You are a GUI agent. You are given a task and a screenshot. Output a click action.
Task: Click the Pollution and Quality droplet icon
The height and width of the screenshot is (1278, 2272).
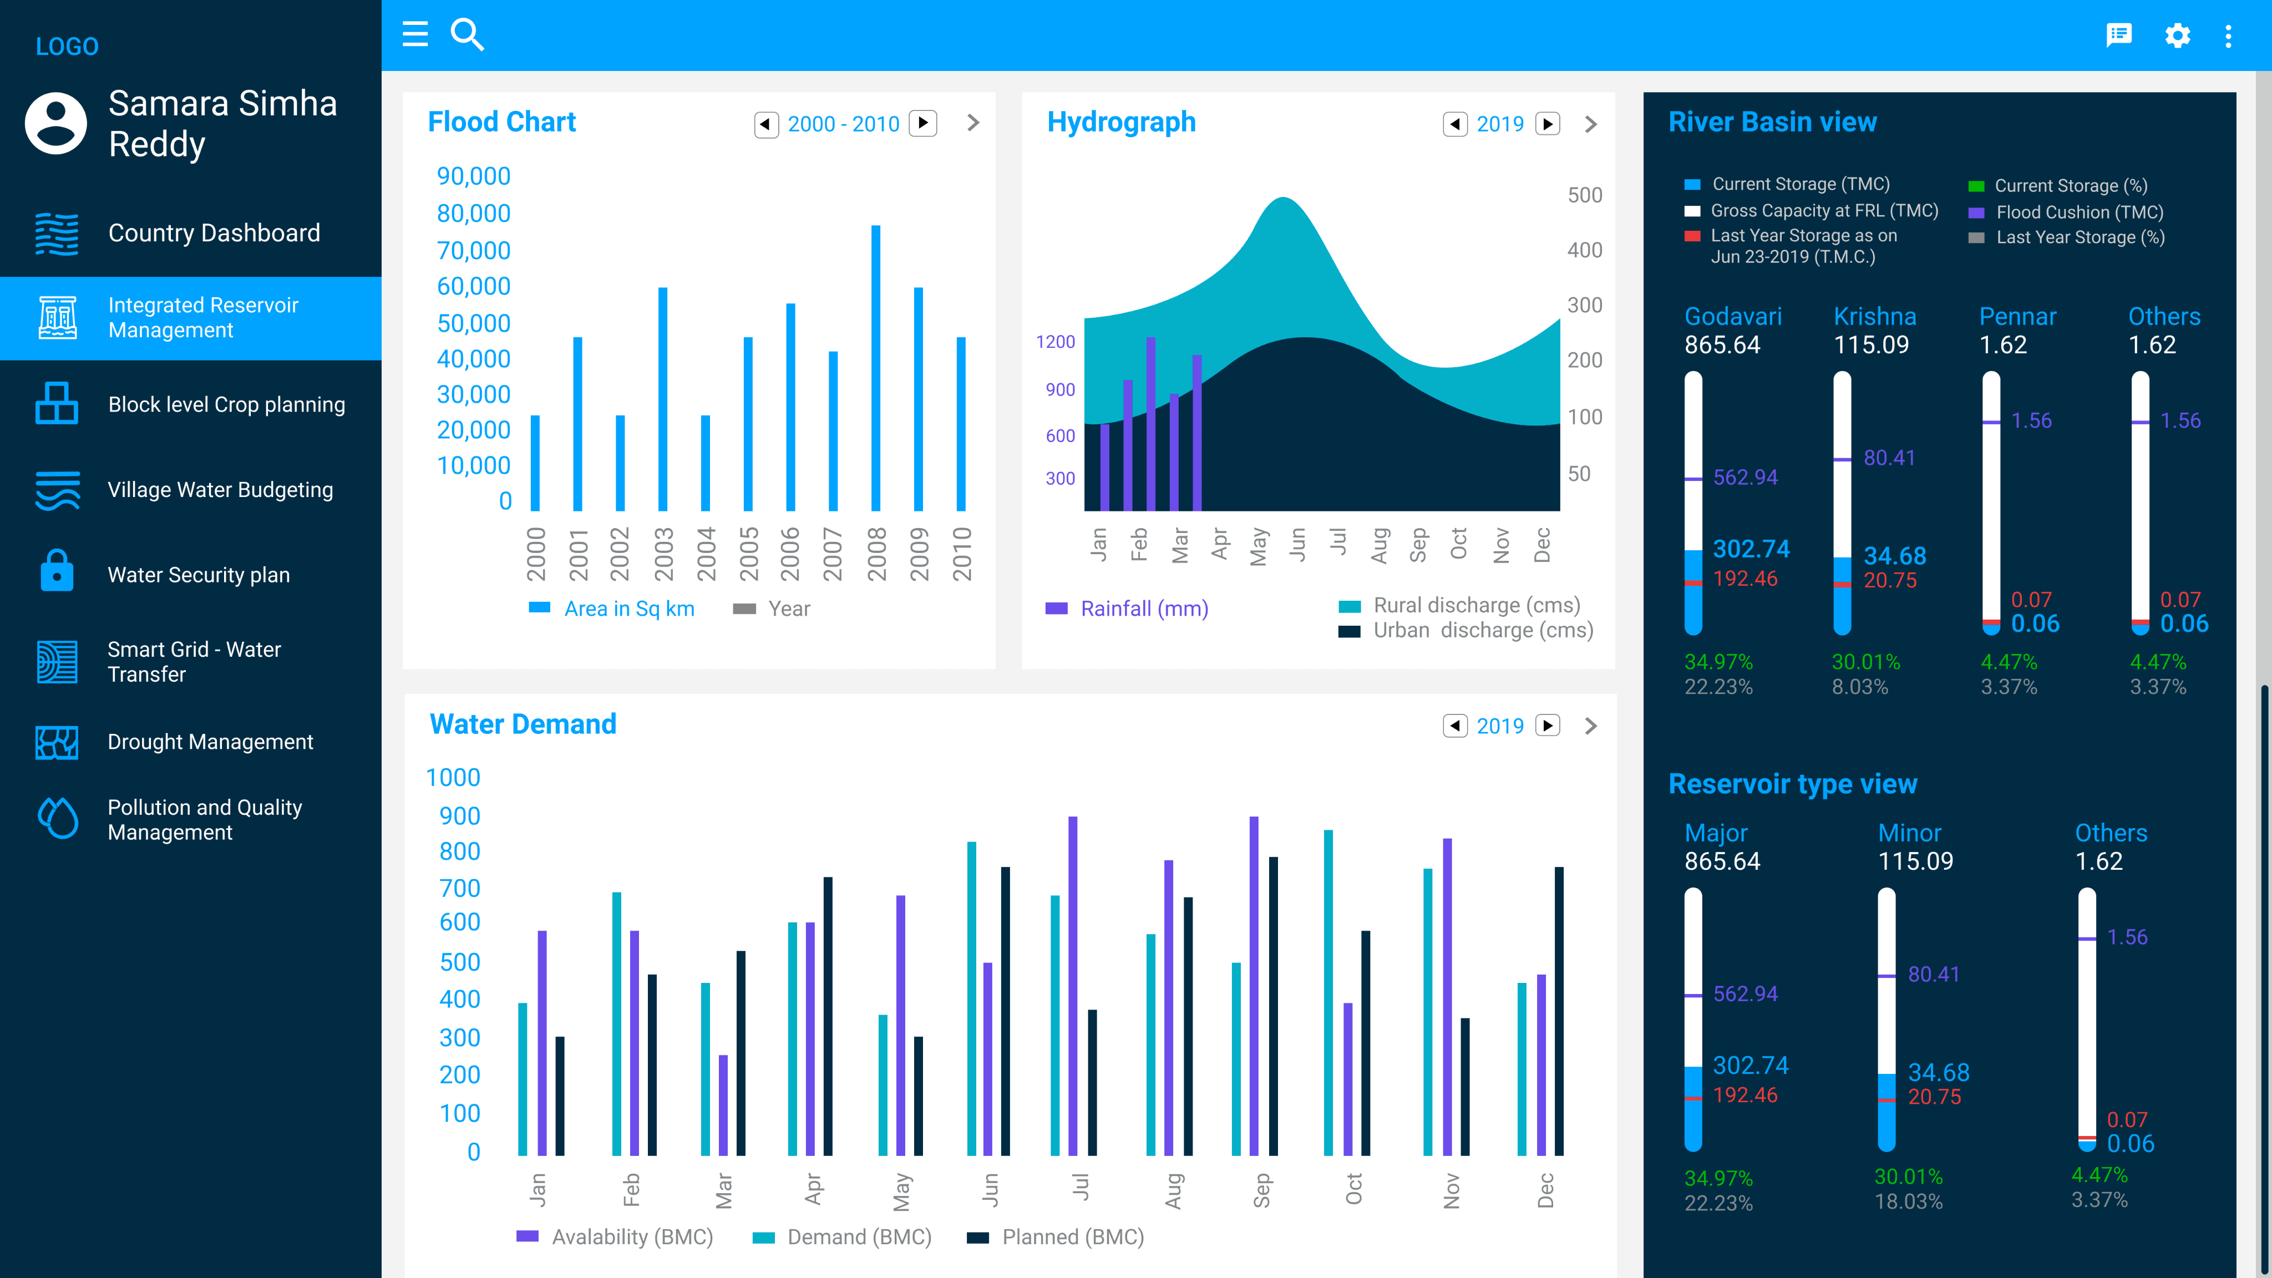coord(57,819)
